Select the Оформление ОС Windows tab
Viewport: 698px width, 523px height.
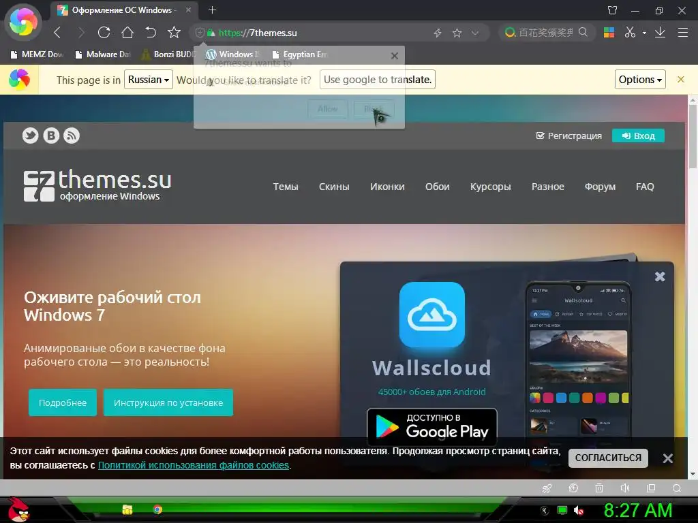[x=125, y=10]
